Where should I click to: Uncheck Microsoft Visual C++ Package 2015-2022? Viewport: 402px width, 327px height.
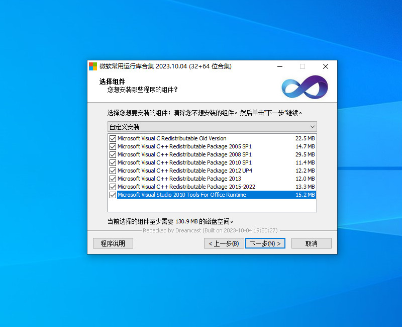coord(113,187)
